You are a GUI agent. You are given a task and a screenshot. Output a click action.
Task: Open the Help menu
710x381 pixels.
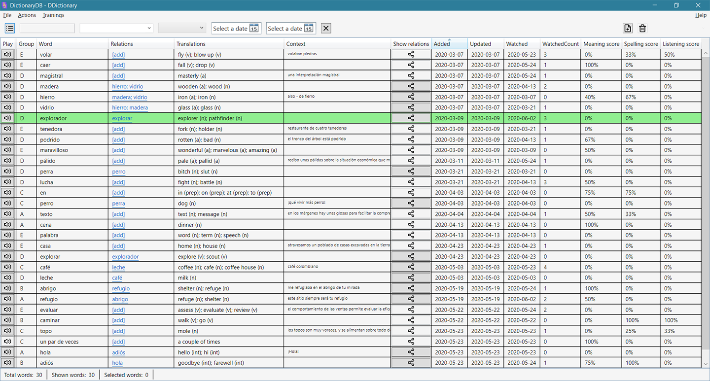701,15
